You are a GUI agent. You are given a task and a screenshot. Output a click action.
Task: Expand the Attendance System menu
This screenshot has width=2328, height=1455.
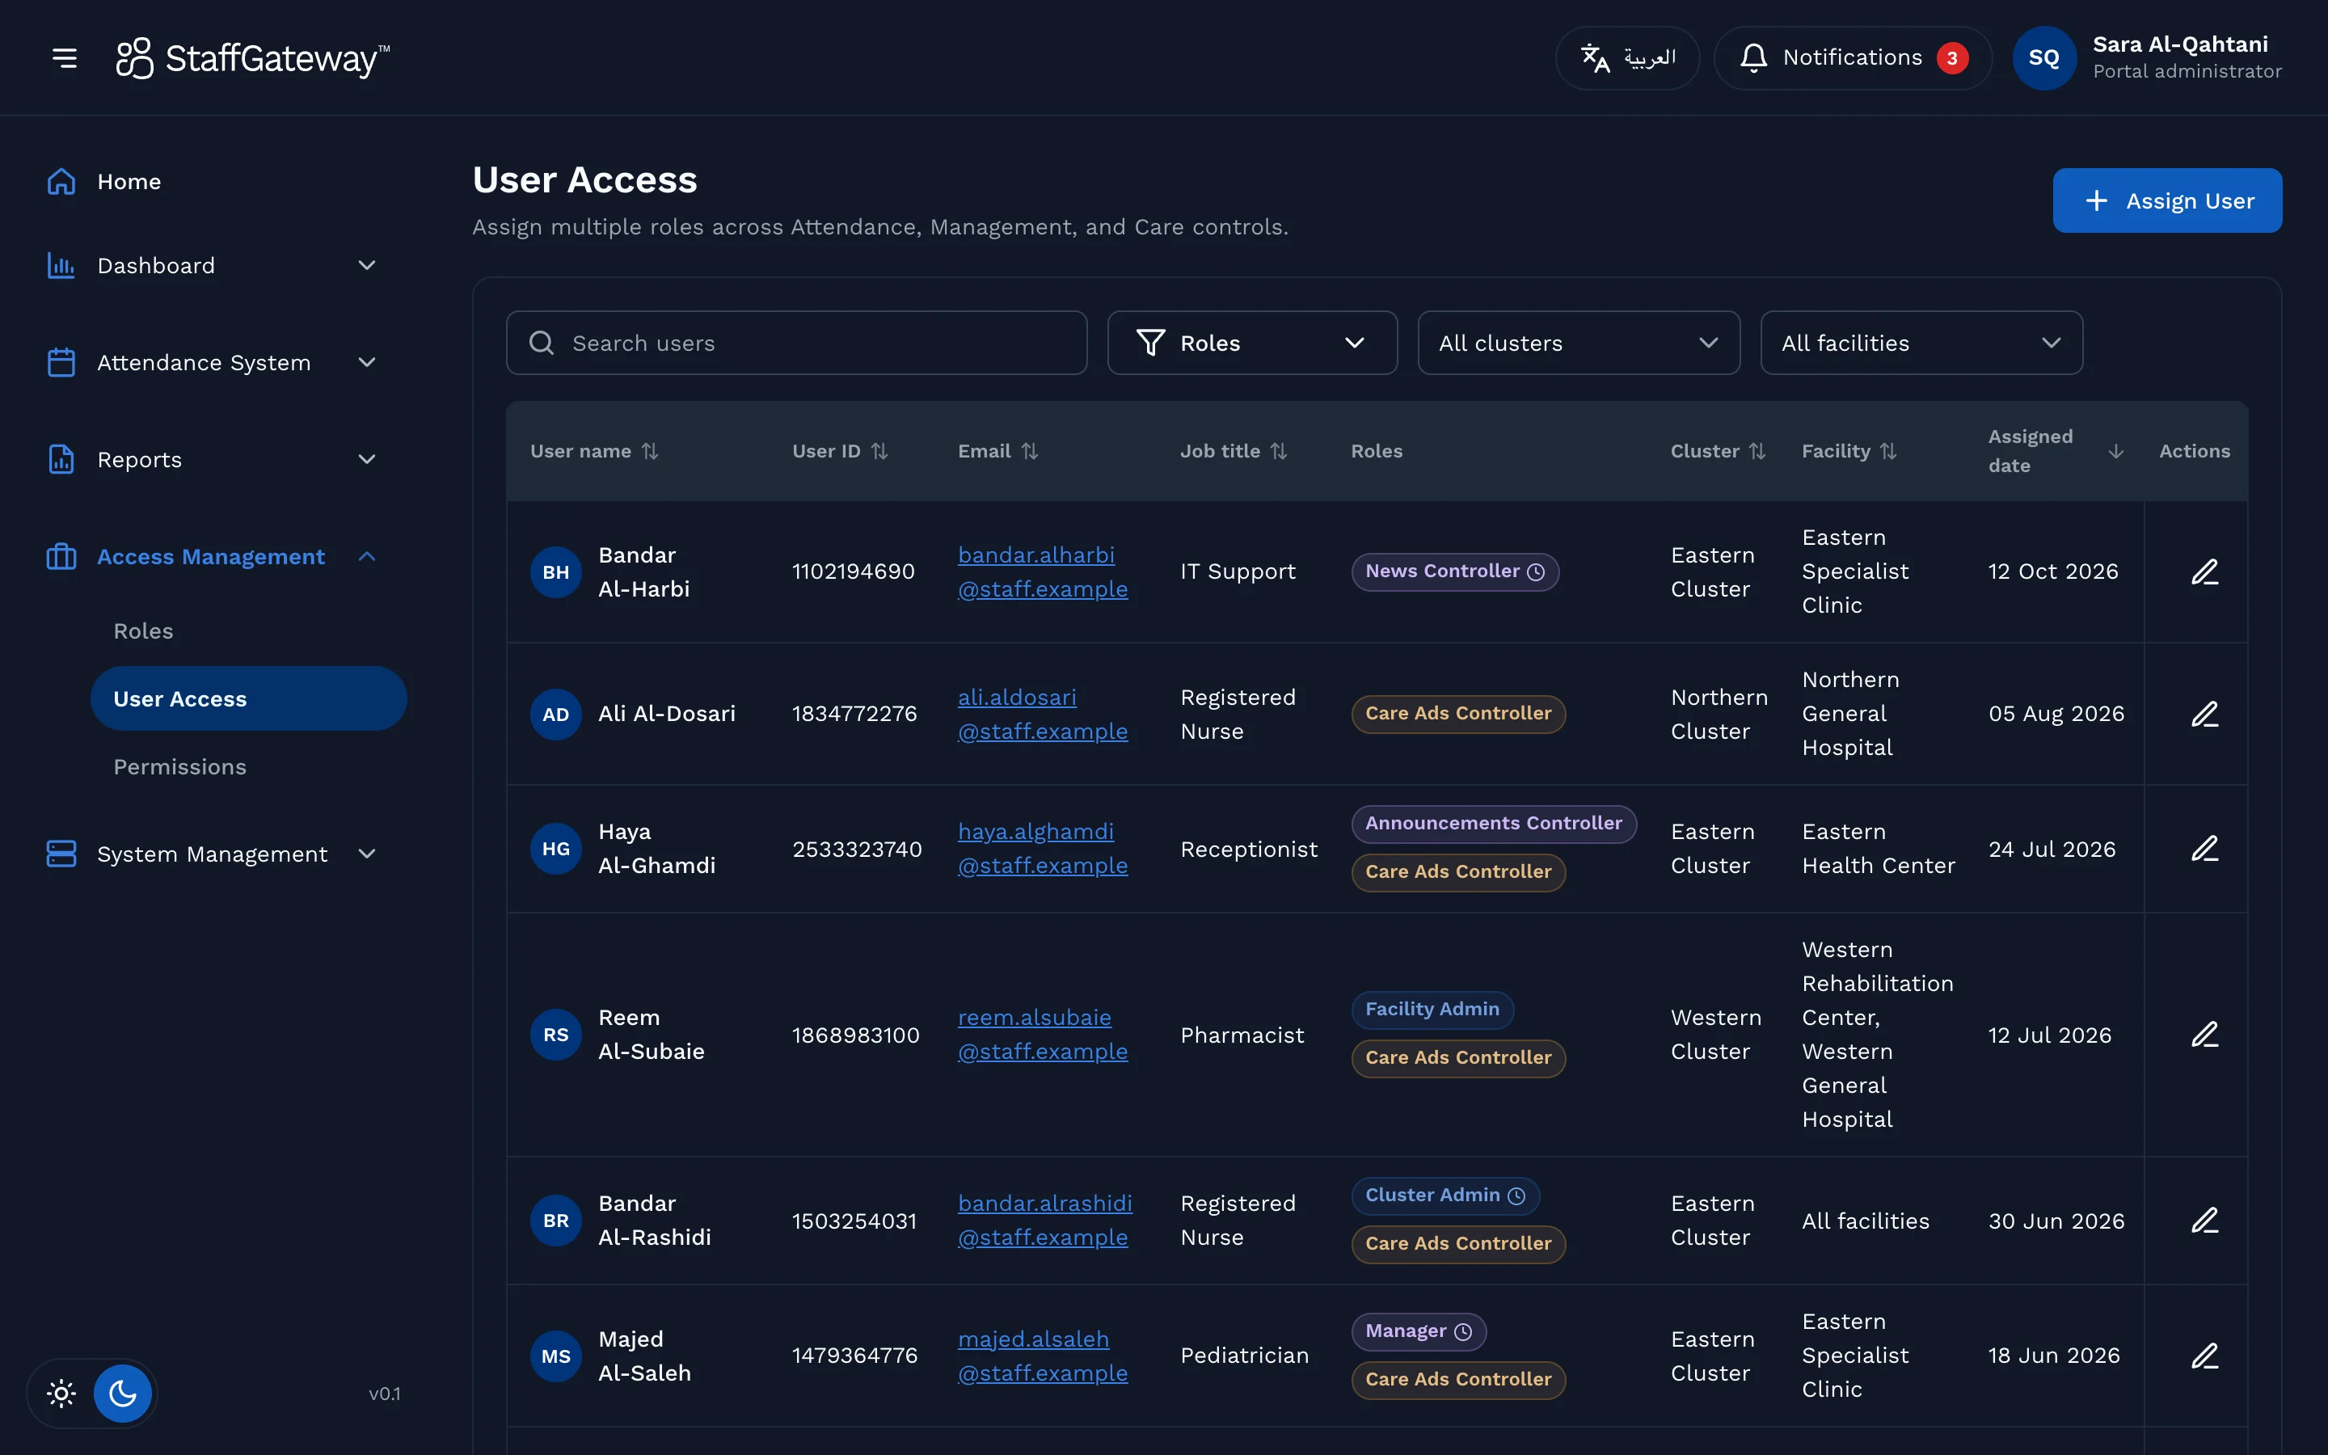(366, 363)
